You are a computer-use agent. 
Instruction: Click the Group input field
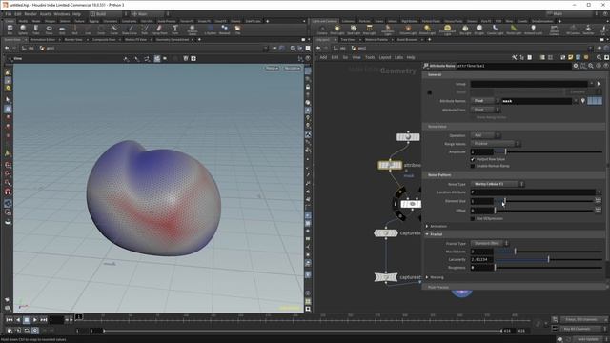point(529,84)
